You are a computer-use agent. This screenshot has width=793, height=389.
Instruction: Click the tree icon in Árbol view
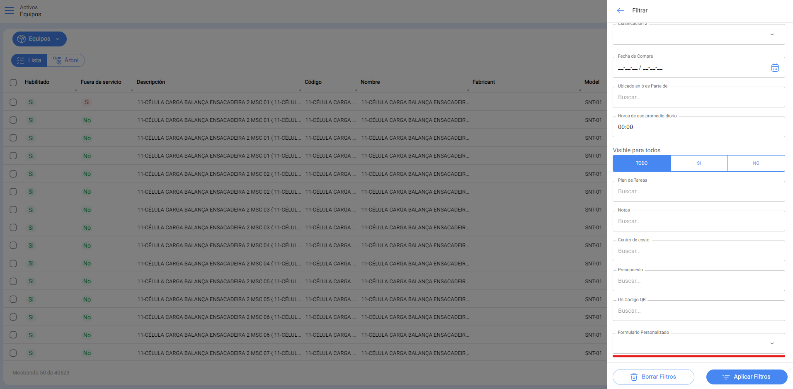click(x=57, y=61)
